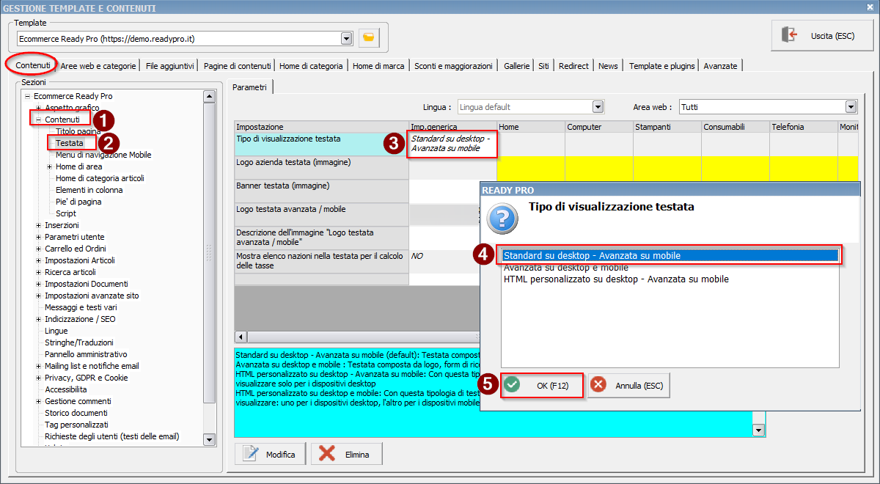Open the Template e plugins tab
The width and height of the screenshot is (880, 484).
point(661,66)
